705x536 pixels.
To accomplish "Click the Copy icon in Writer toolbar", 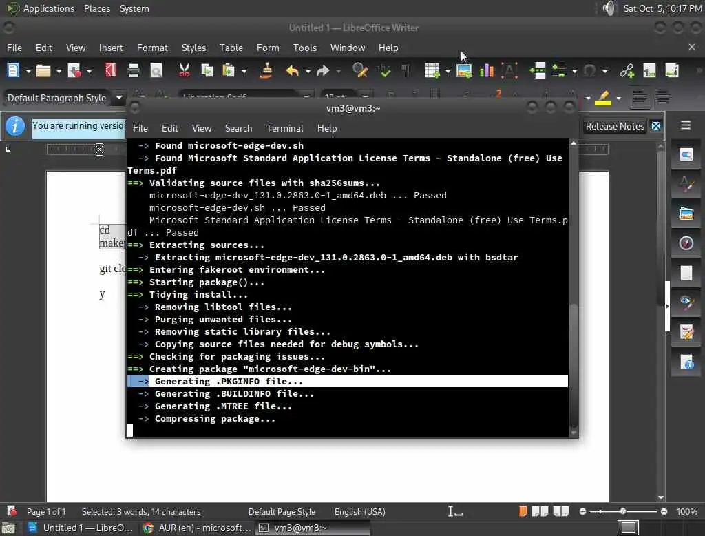I will [207, 71].
